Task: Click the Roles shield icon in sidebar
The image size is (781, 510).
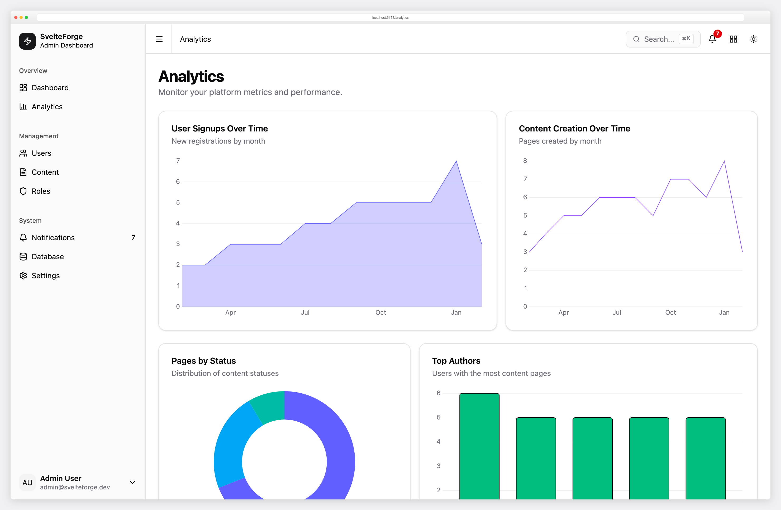Action: [23, 191]
